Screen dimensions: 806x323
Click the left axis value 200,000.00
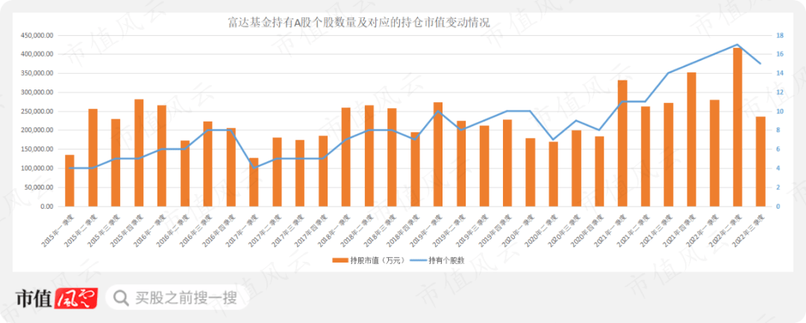[37, 131]
